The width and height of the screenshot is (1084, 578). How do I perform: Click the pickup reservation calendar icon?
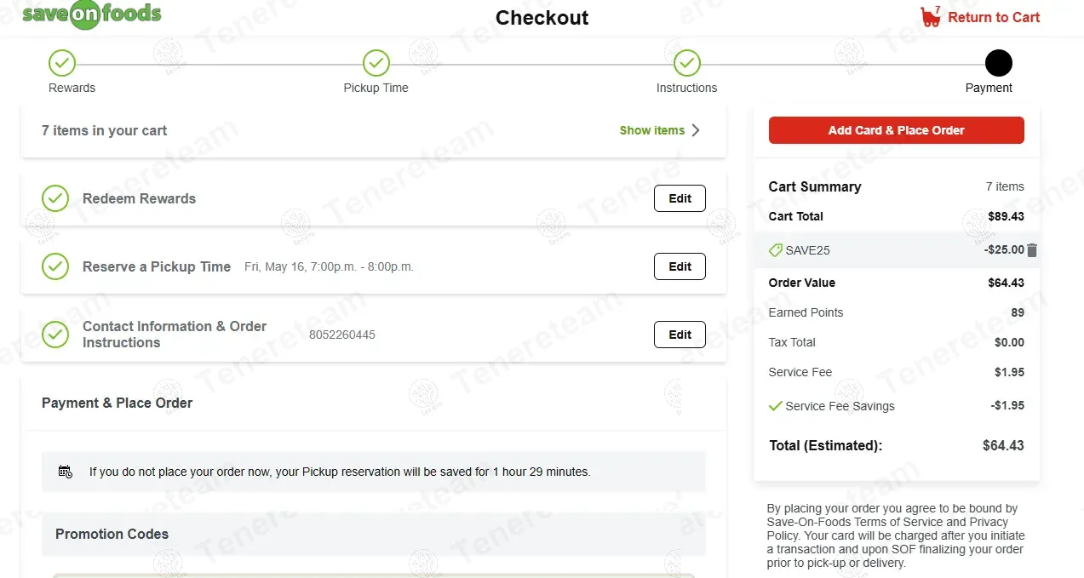coord(66,472)
